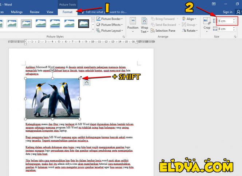Open the Picture Tools Format tab

[x=67, y=12]
